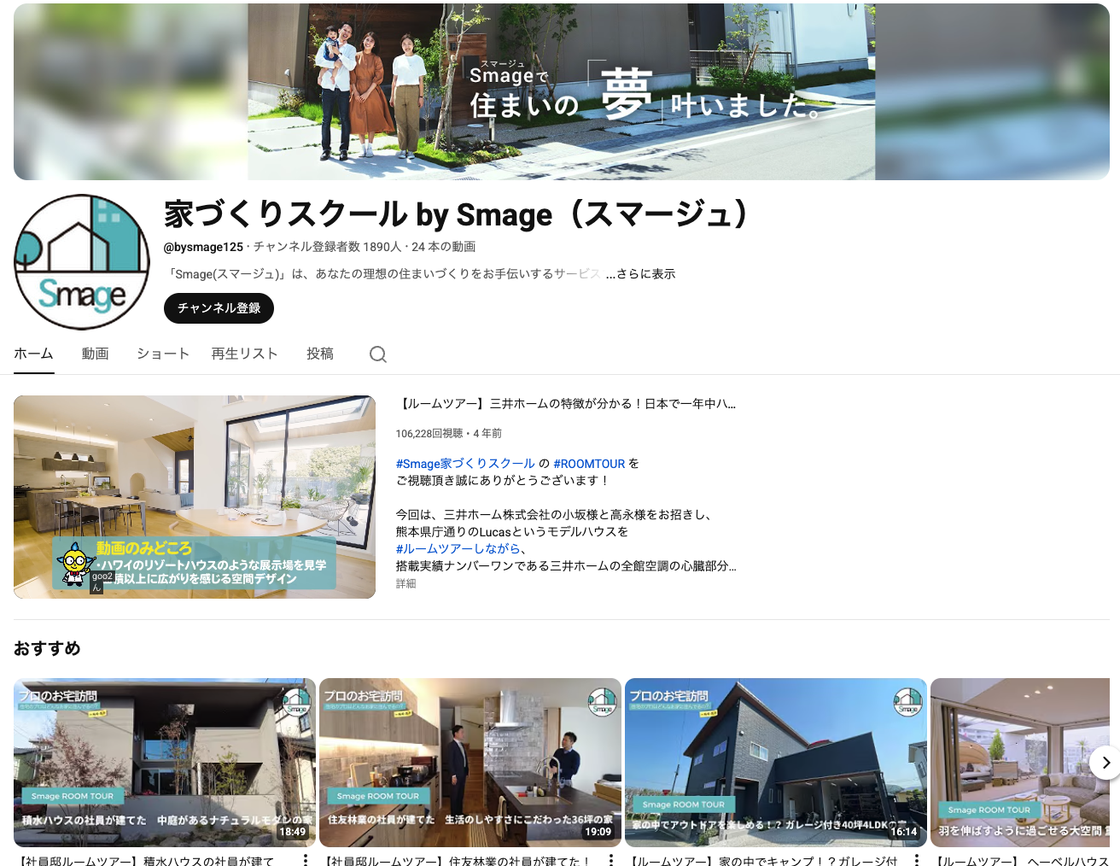Open the ショート tab
This screenshot has height=866, width=1120.
(x=162, y=354)
